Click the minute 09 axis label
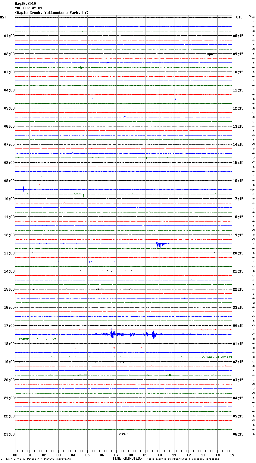Viewport: 256px width, 463px height. 145,455
